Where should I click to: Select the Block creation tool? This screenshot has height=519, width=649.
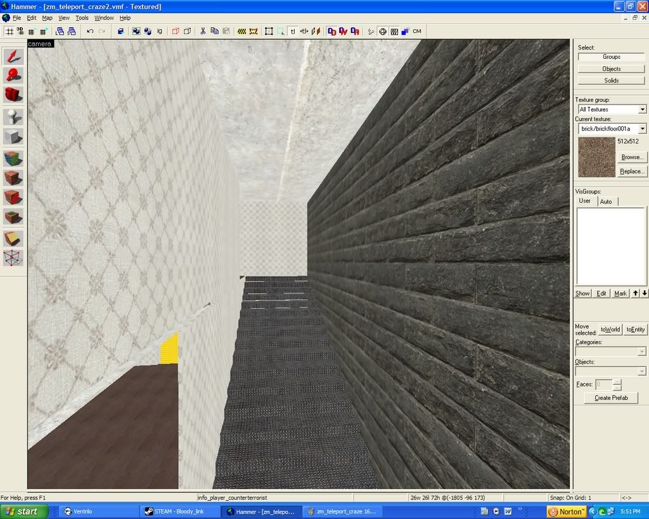[13, 137]
